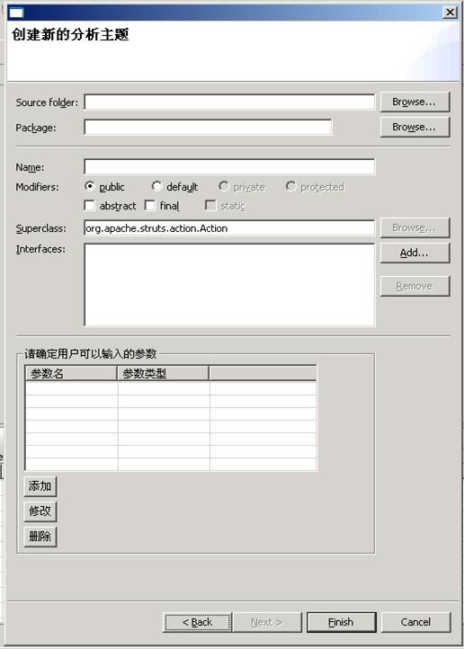
Task: Click the Add... interfaces button
Action: coord(415,253)
